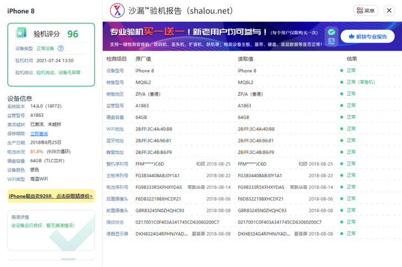This screenshot has width=402, height=267.
Task: Click the 设备信息 section heading
Action: (20, 99)
